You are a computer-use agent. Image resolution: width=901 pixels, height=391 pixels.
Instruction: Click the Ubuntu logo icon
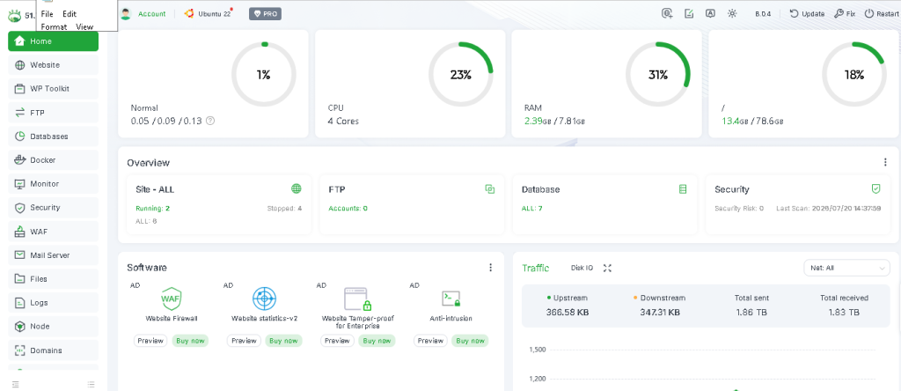coord(188,14)
